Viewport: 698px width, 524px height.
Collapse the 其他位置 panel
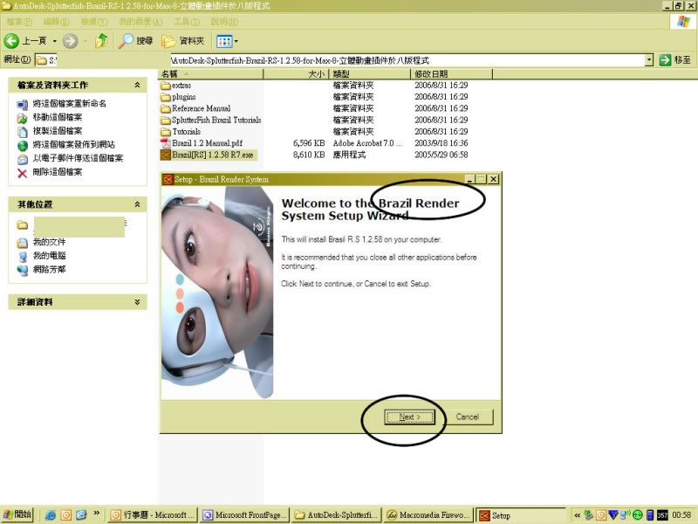coord(137,204)
